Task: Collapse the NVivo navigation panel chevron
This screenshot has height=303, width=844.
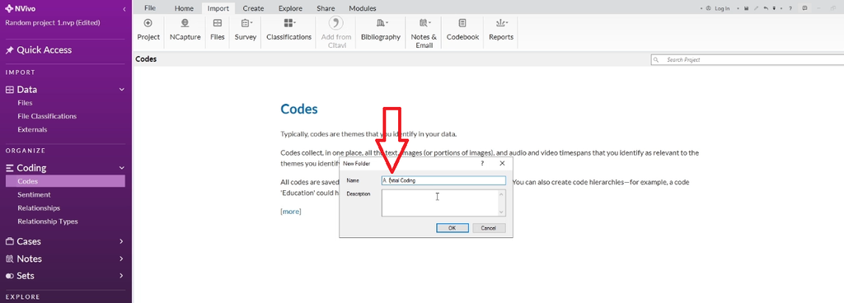Action: 124,9
